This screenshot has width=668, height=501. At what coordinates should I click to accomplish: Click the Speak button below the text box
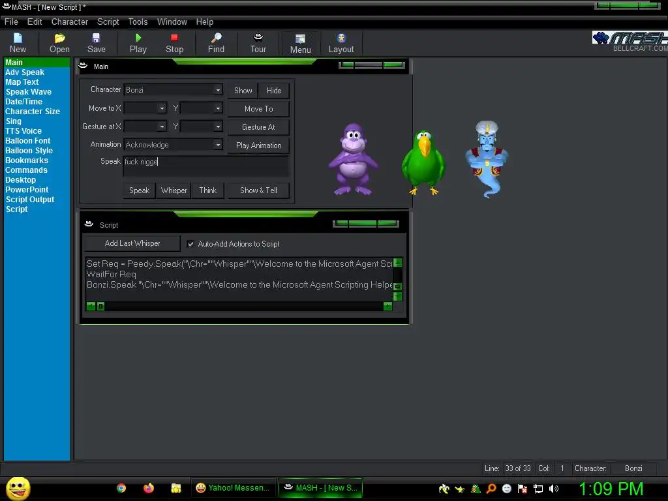click(x=140, y=190)
